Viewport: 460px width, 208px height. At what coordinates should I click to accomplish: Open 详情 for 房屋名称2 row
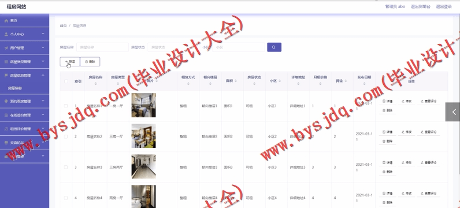(x=388, y=132)
